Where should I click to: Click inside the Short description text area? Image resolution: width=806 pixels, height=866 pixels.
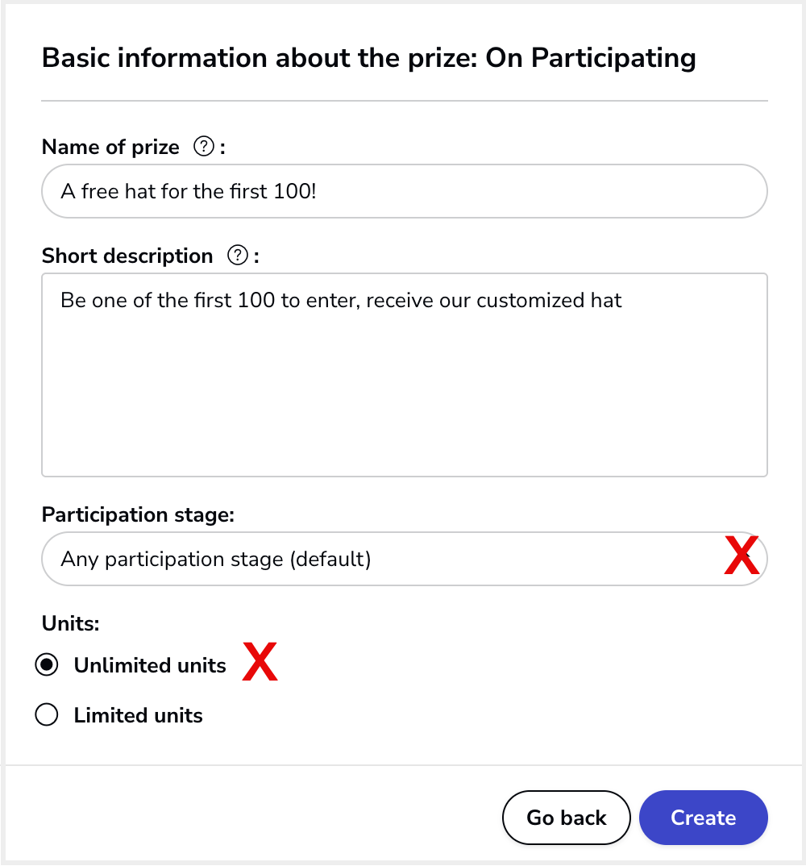(405, 375)
